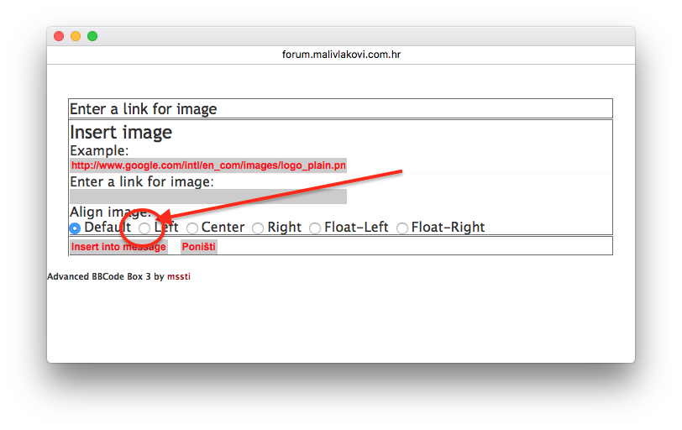The width and height of the screenshot is (682, 430).
Task: Choose the Float-Left radio button
Action: coord(315,228)
